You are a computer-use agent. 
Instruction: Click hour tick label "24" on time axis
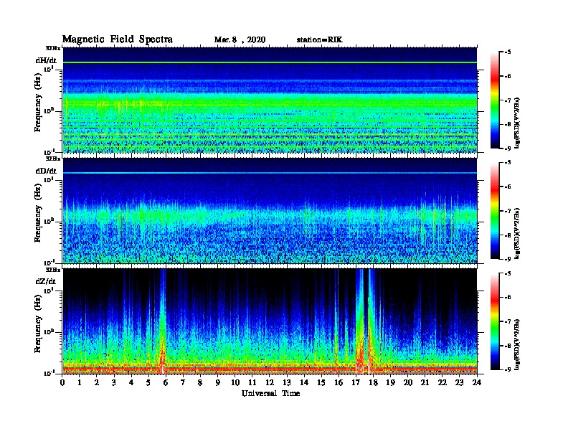[x=477, y=382]
